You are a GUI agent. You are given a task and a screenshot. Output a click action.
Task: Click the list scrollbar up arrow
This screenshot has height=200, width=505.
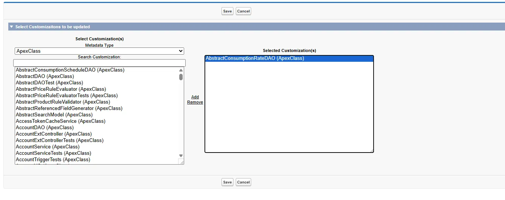click(181, 70)
